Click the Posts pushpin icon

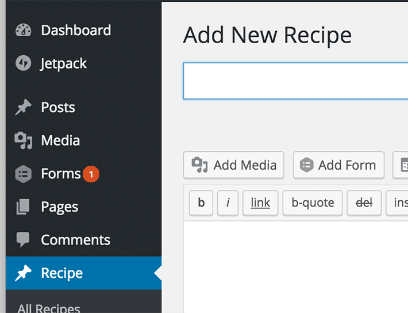pyautogui.click(x=23, y=108)
